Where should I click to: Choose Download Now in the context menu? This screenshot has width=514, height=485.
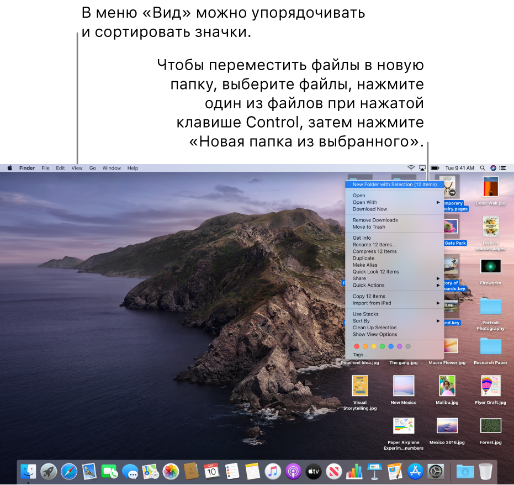[394, 209]
